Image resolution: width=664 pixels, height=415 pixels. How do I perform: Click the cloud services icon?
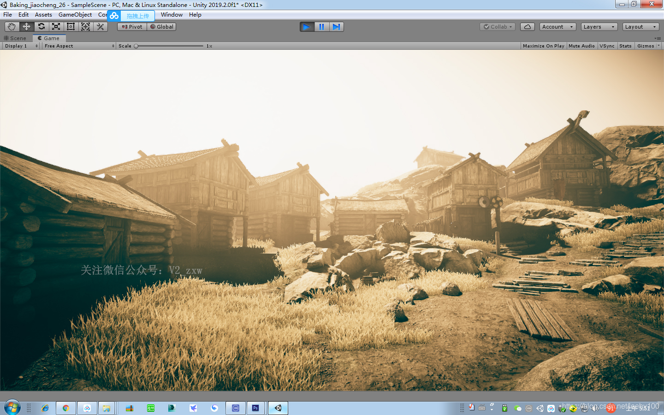[x=528, y=27]
